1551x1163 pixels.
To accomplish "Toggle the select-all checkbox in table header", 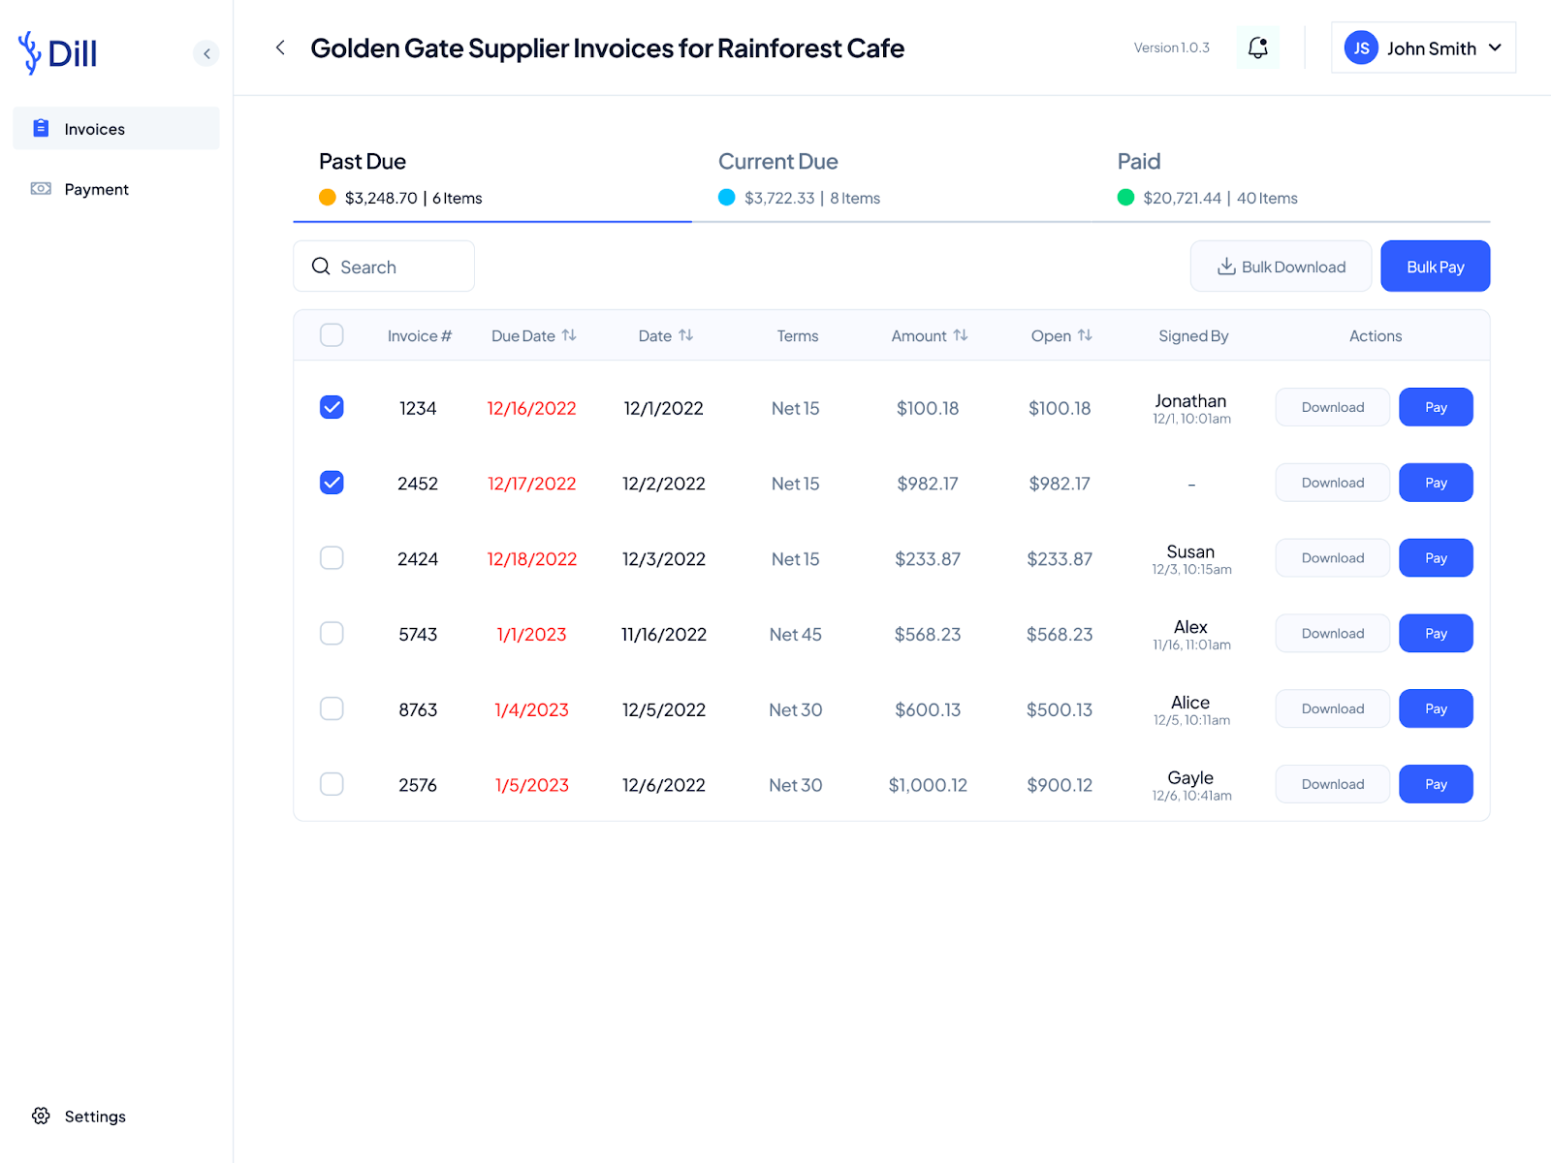I will click(332, 335).
